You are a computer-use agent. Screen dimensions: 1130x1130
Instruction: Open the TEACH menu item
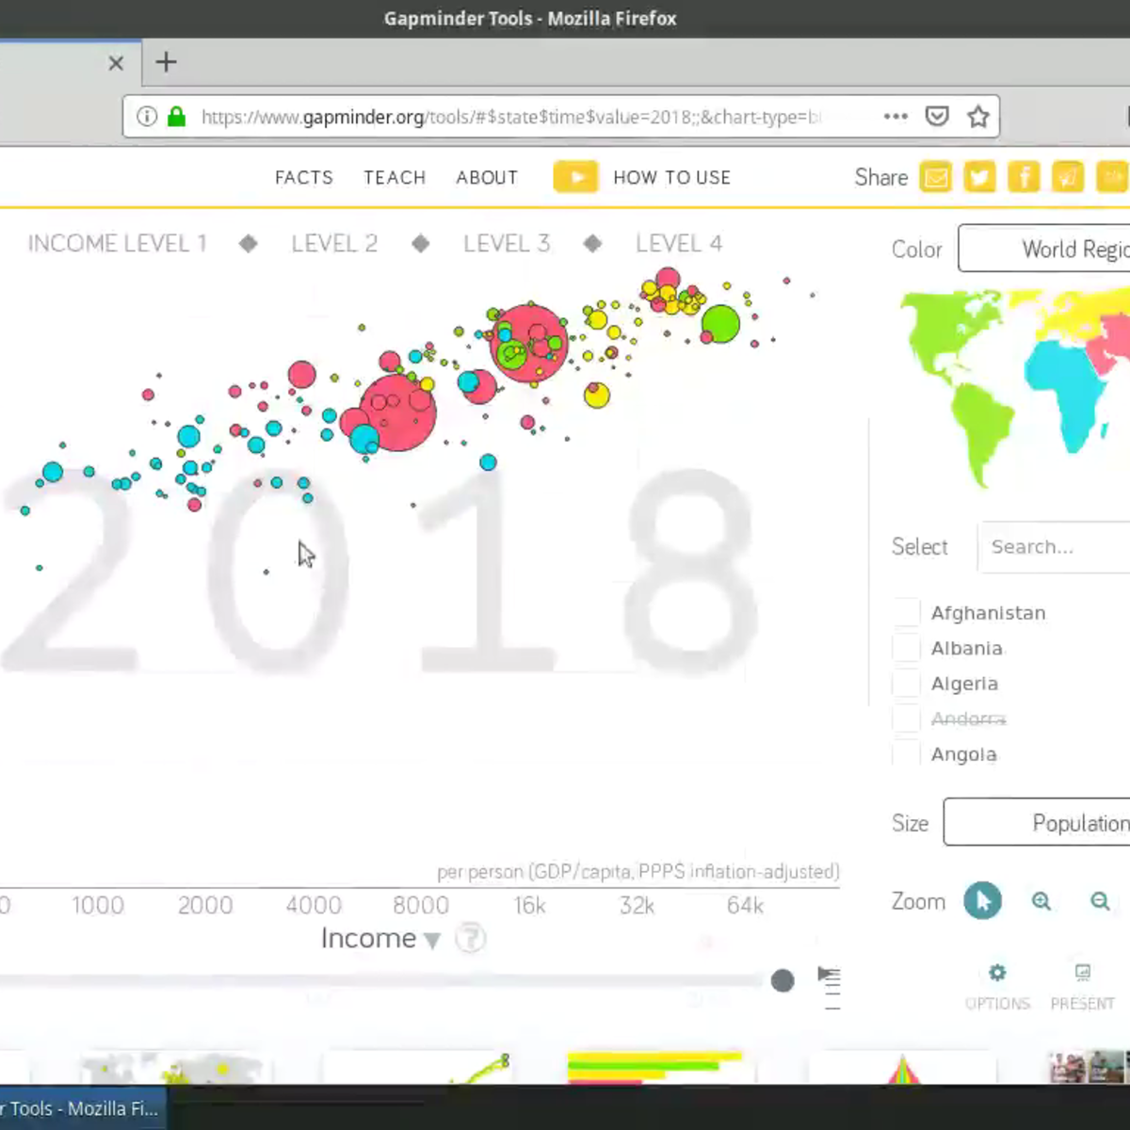(x=395, y=177)
